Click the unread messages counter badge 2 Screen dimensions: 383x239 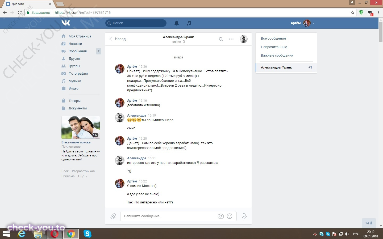click(99, 51)
